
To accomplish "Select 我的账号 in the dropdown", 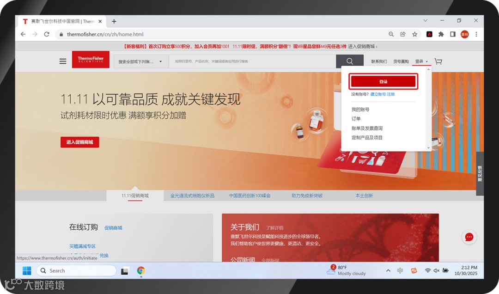I will click(x=360, y=109).
